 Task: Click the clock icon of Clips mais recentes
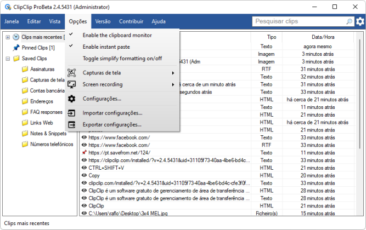click(x=16, y=37)
